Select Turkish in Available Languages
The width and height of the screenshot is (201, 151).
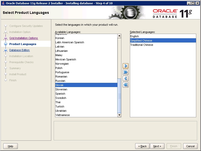click(86, 106)
